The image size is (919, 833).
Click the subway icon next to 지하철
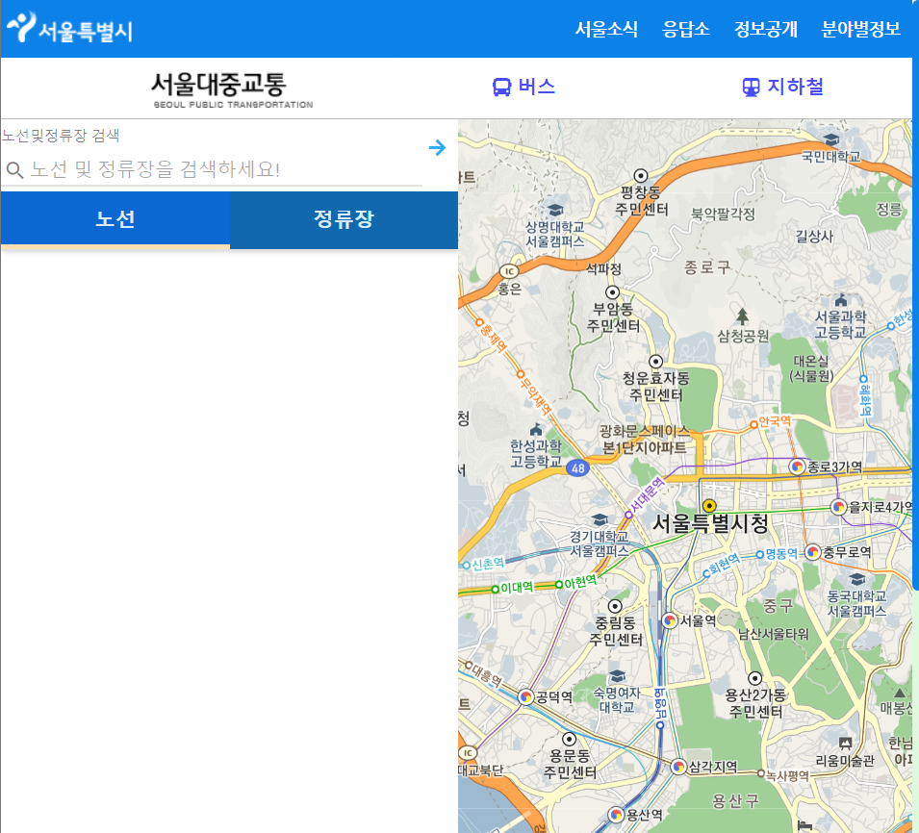(x=751, y=88)
